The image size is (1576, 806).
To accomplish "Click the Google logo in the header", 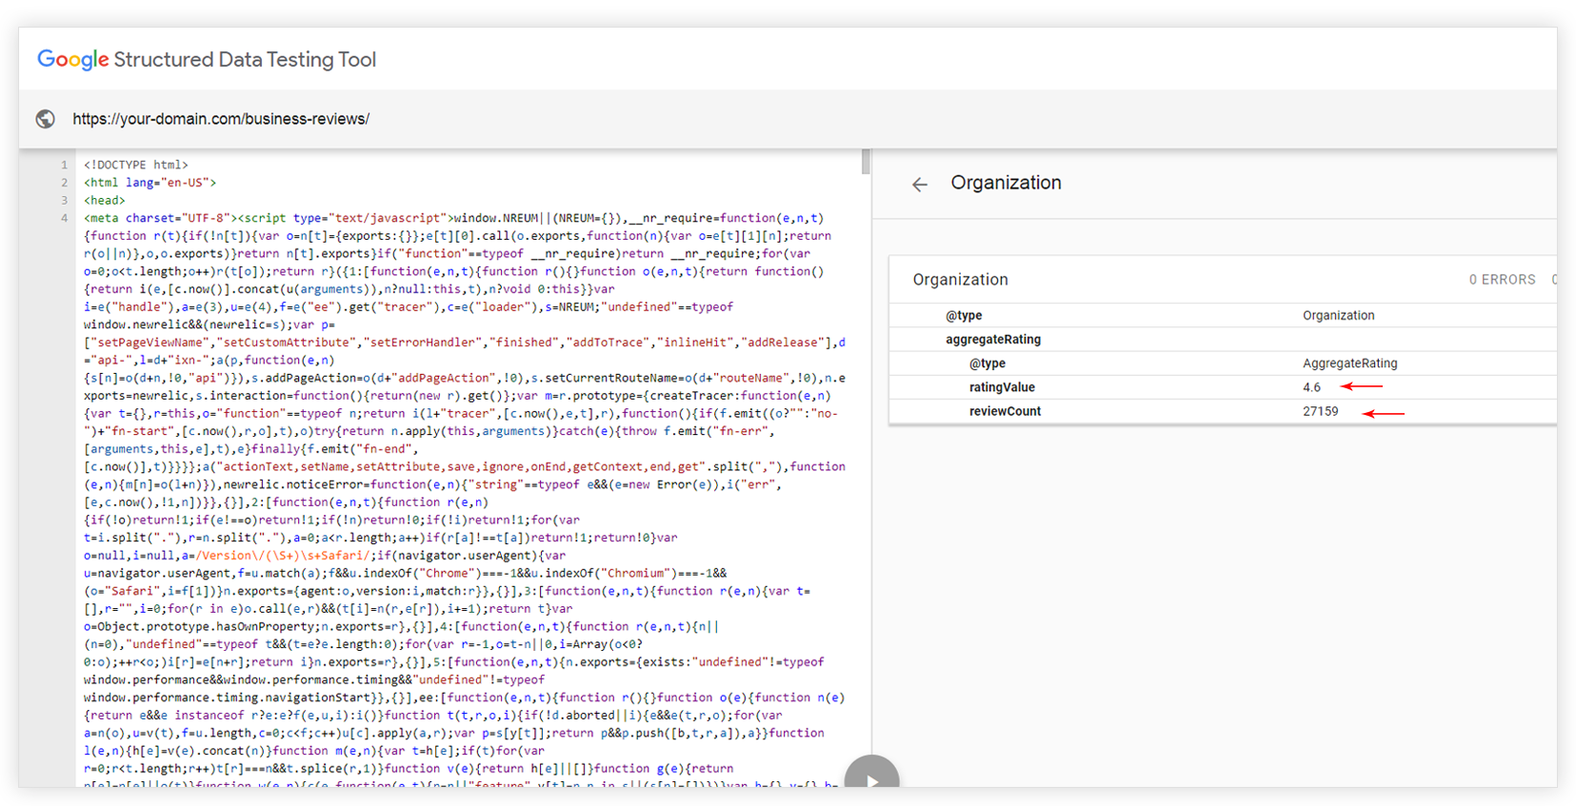I will pyautogui.click(x=72, y=59).
